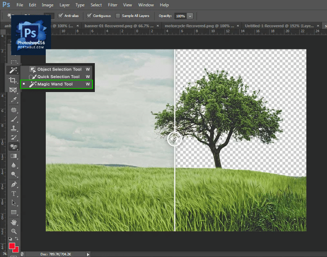Open the Window menu
This screenshot has height=257, width=327.
click(x=146, y=5)
